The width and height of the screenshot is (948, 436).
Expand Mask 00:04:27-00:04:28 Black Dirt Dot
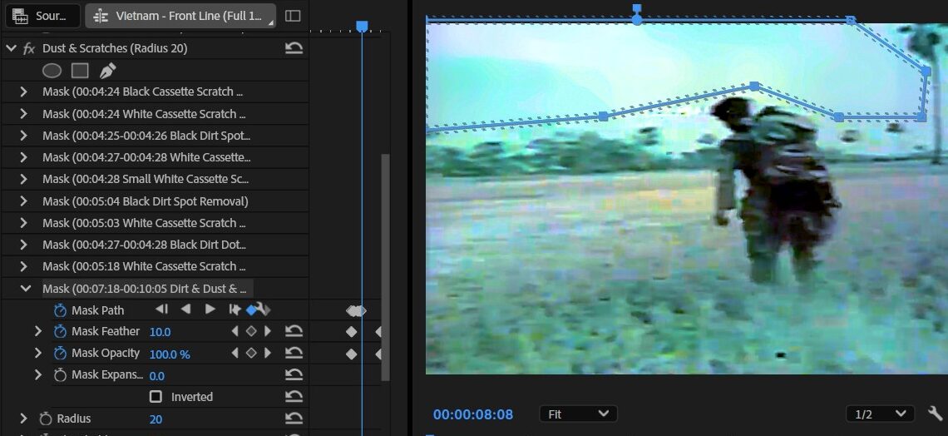pyautogui.click(x=23, y=245)
